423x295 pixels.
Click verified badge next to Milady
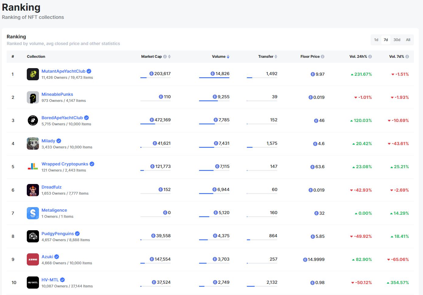59,141
